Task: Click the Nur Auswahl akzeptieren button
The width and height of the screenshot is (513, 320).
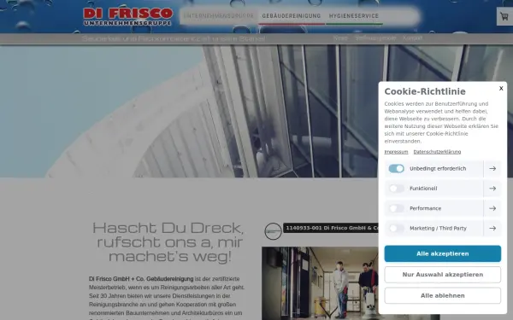Action: tap(442, 275)
